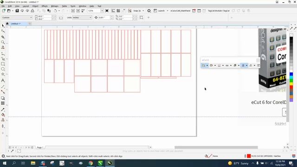Click the Undo arrow
The image size is (297, 167).
[55, 11]
